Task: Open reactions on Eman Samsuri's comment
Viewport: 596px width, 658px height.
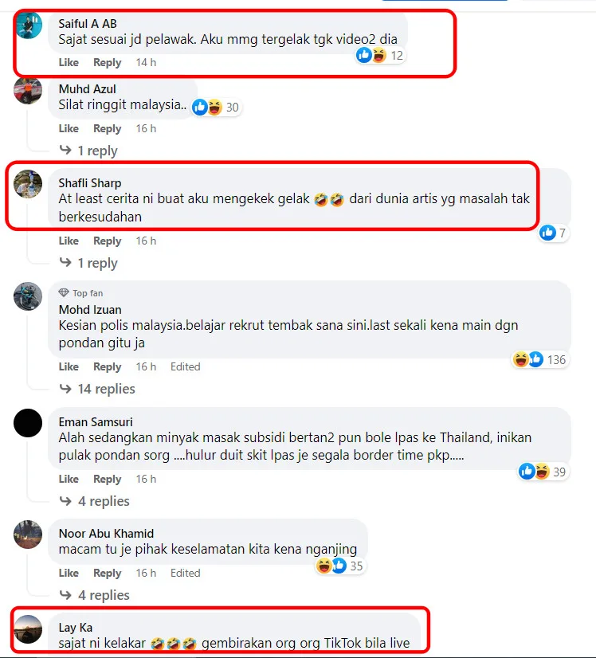Action: click(543, 472)
